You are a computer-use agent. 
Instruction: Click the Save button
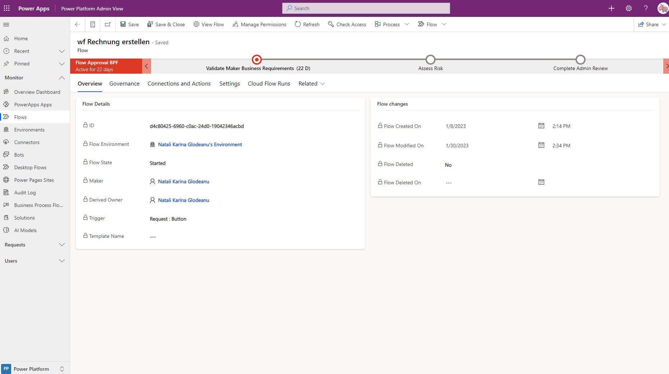tap(129, 24)
